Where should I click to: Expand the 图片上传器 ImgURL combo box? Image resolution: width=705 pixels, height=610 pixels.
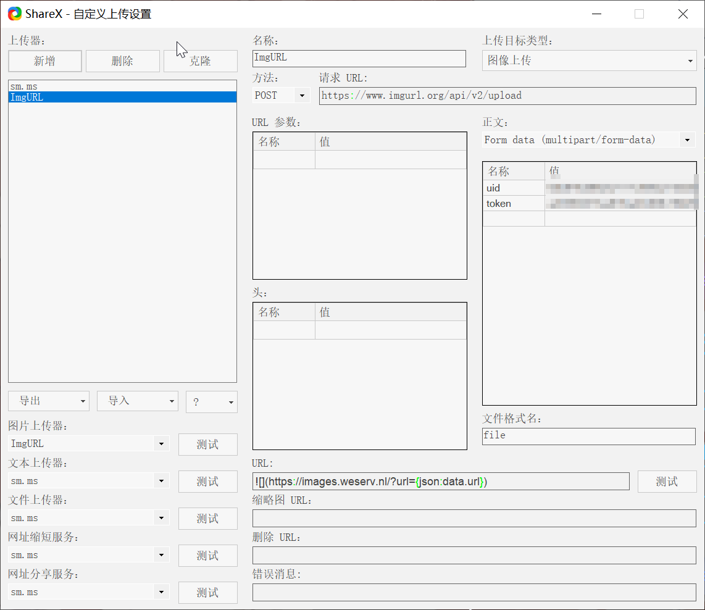pyautogui.click(x=88, y=444)
